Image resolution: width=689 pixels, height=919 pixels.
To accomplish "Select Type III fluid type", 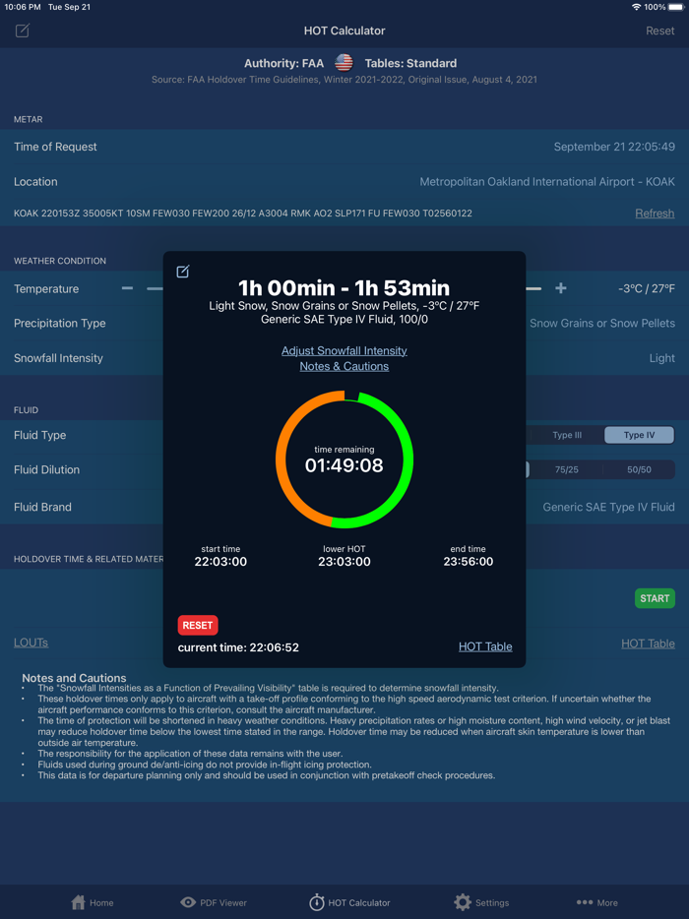I will click(x=567, y=435).
